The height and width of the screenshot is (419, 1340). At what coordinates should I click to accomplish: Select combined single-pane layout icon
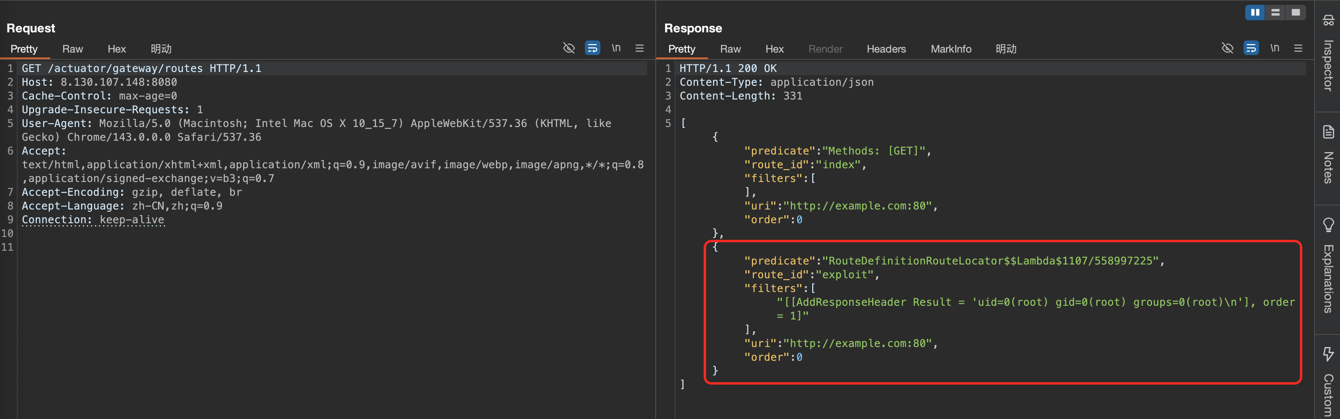(1295, 13)
